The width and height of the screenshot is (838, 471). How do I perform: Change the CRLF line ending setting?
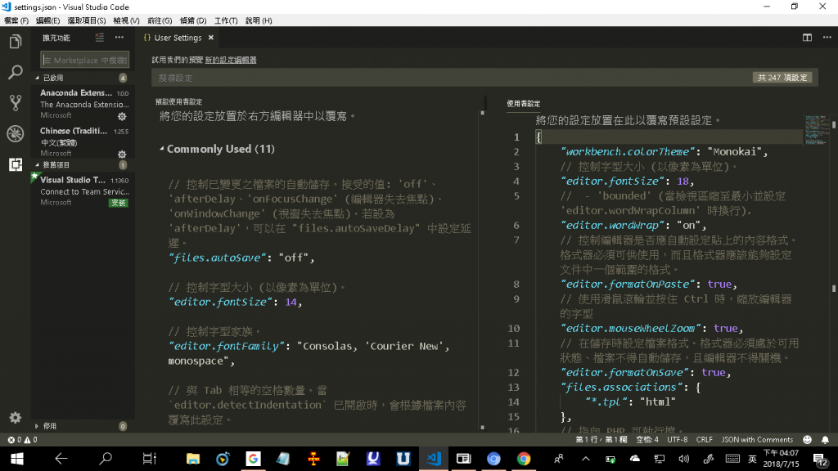704,439
